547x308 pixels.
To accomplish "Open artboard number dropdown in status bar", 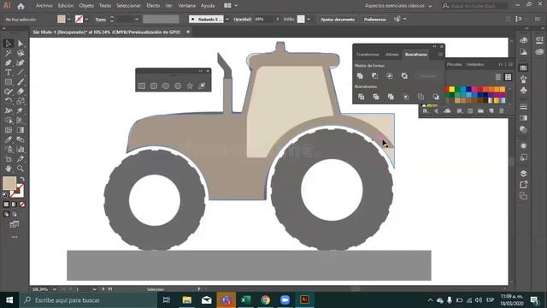I will [95, 289].
